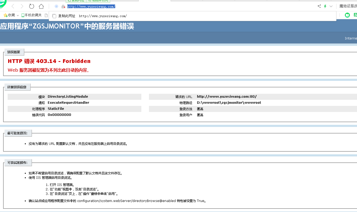
Task: Open the green reading mode book icon
Action: pos(348,15)
